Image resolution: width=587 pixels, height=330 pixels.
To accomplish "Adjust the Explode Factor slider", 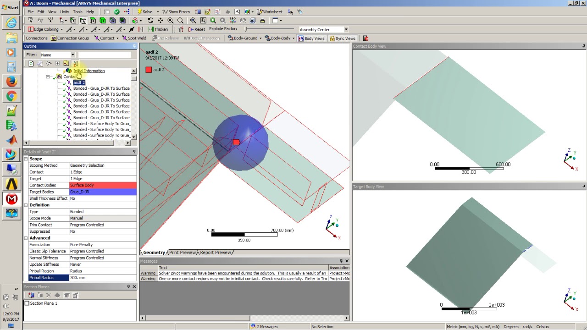I will tap(271, 29).
